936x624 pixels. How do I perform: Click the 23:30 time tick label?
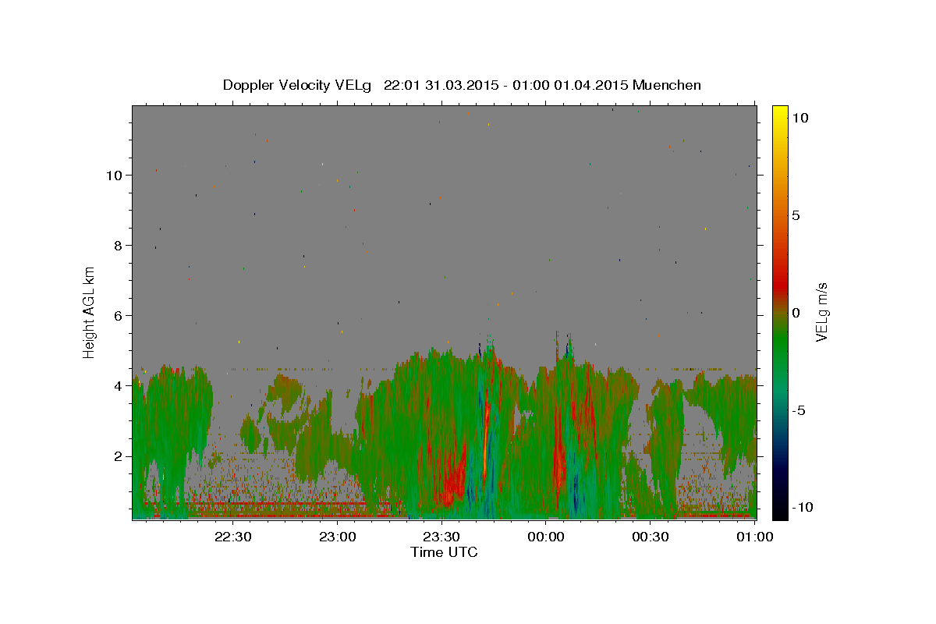click(441, 537)
